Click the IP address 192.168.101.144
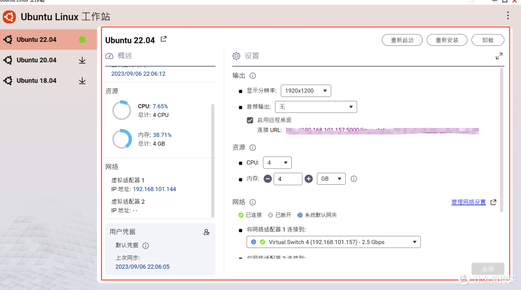Image resolution: width=521 pixels, height=290 pixels. [154, 189]
